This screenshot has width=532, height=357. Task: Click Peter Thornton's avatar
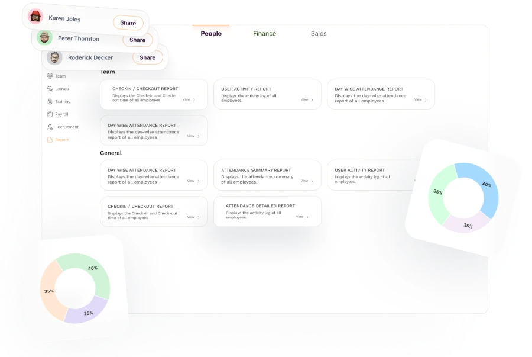(x=44, y=37)
